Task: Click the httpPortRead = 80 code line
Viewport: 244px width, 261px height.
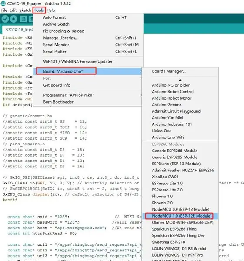Action: (42, 234)
